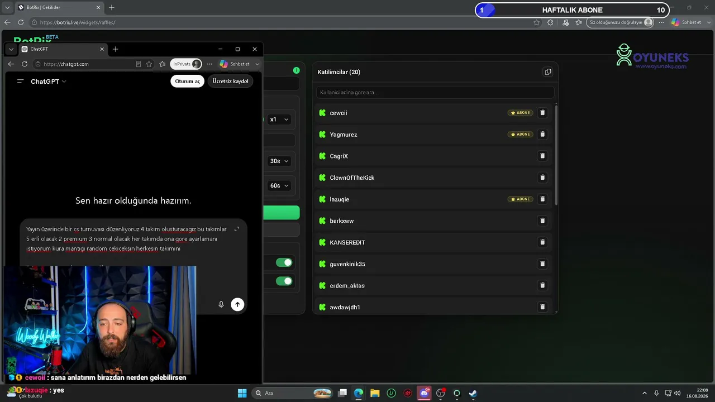Open Discord from the taskbar
The image size is (715, 402).
424,393
